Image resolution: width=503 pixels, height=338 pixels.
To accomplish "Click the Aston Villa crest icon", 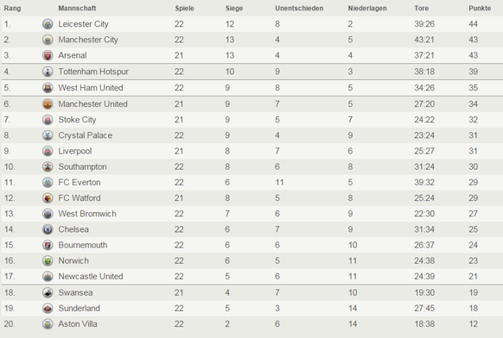I will [x=48, y=324].
